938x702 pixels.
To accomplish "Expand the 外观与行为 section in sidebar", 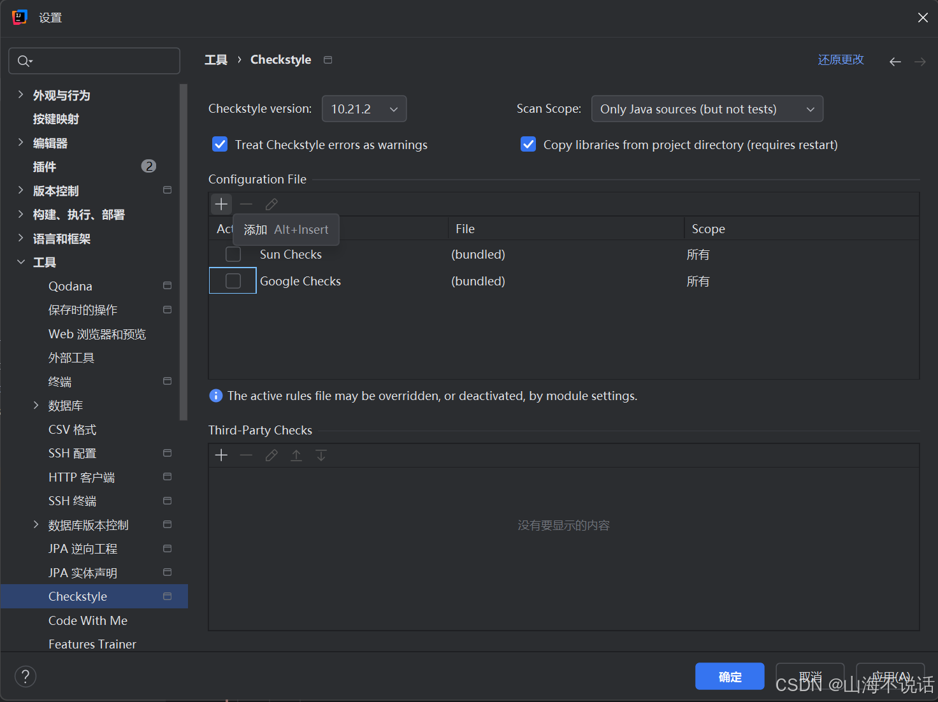I will pyautogui.click(x=21, y=95).
